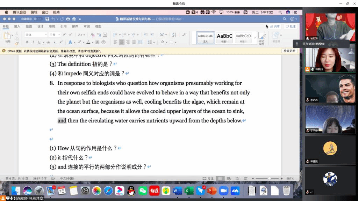Adjust the zoom slider in status bar

268,178
